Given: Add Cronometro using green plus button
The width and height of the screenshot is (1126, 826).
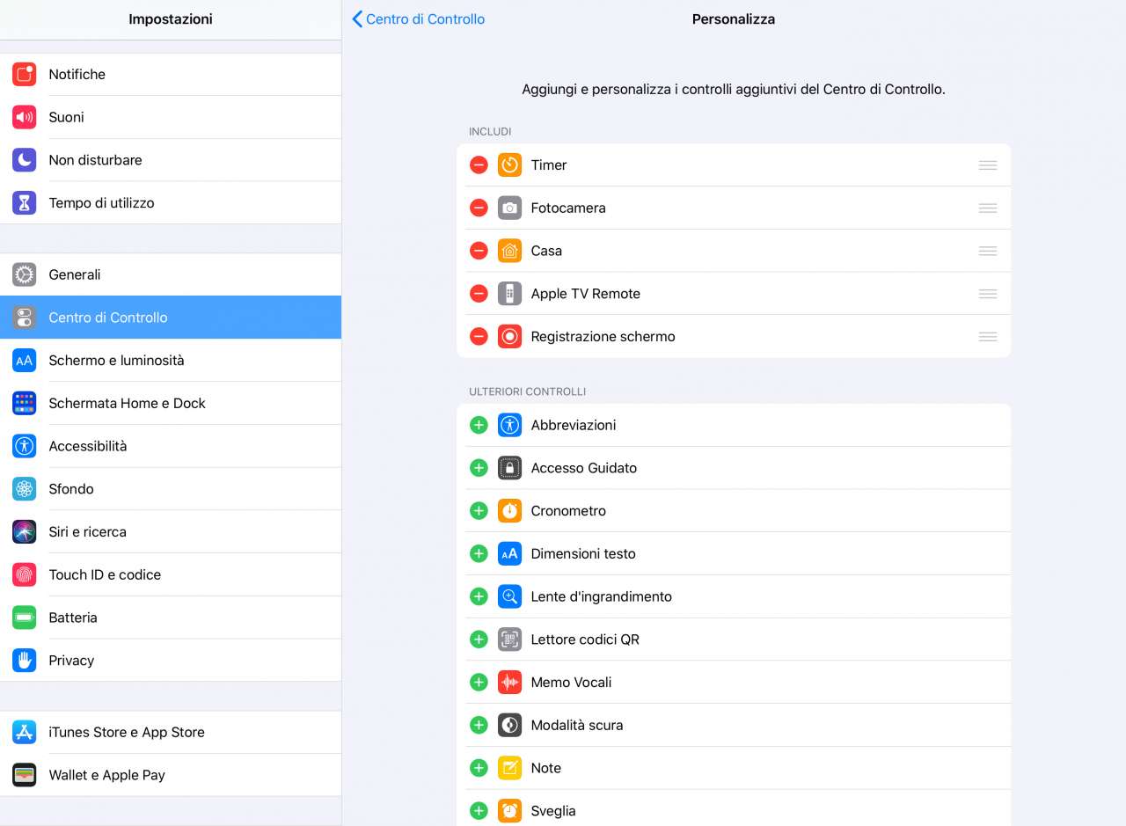Looking at the screenshot, I should tap(479, 511).
